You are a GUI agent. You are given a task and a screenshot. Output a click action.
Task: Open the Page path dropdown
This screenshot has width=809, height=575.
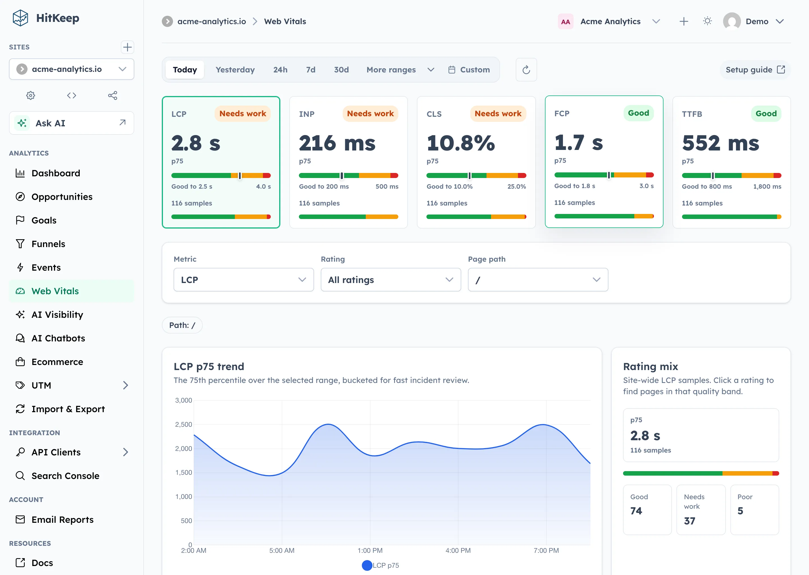[x=538, y=280]
